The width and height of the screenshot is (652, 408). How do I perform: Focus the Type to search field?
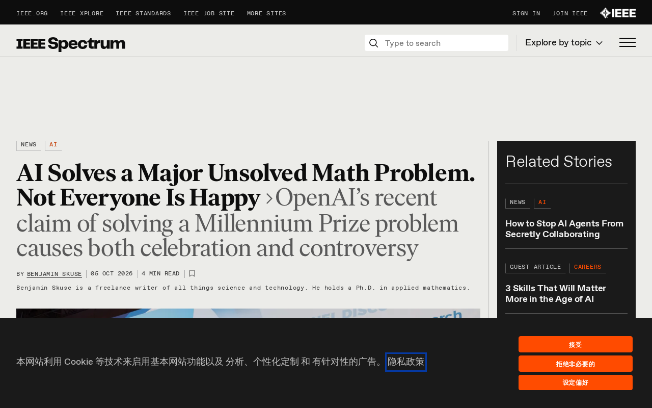point(437,43)
